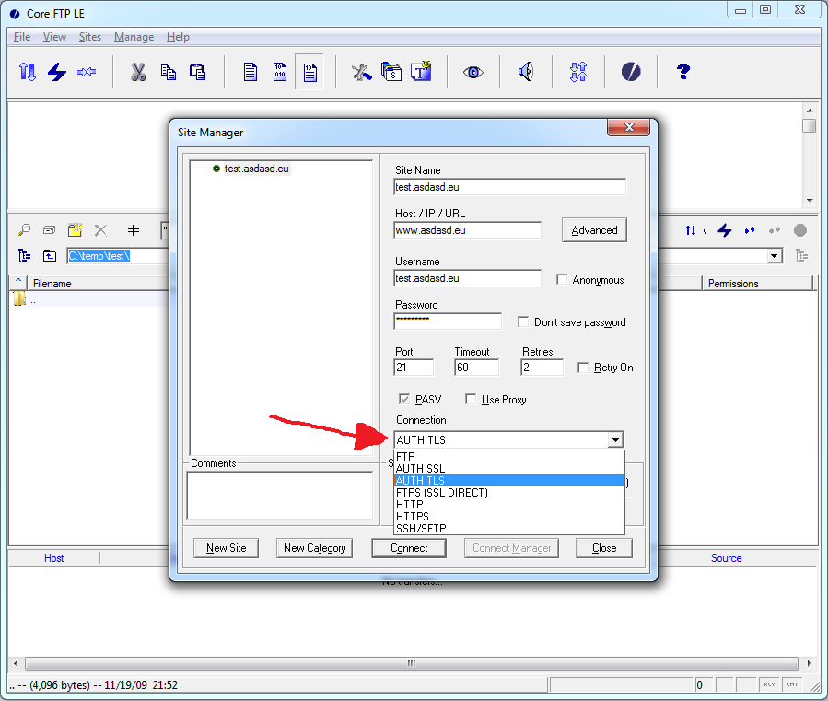Choose FTP from the Connection list
Screen dimensions: 828x701
pyautogui.click(x=509, y=456)
